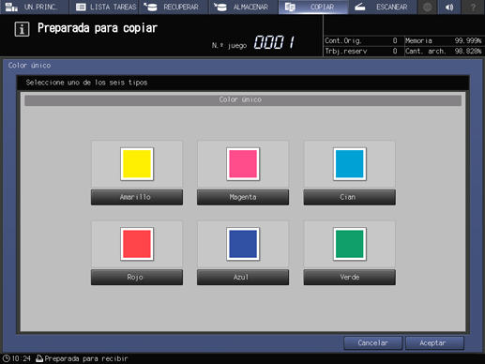
Task: Click the Preparada para copiar status message
Action: coord(98,28)
